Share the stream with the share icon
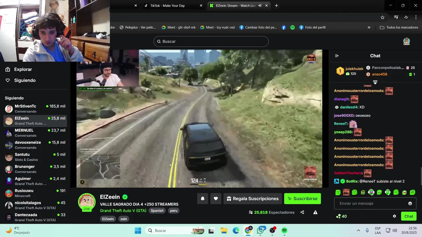The width and height of the screenshot is (422, 237). point(302,212)
